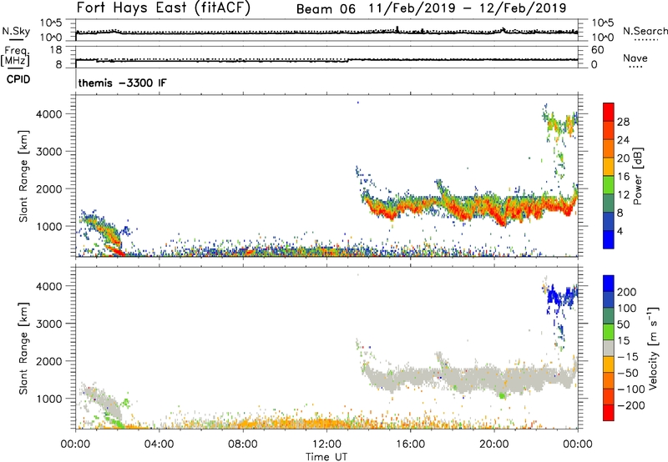The width and height of the screenshot is (668, 462).
Task: Click the 'N.Sky' axis label
Action: tap(16, 31)
